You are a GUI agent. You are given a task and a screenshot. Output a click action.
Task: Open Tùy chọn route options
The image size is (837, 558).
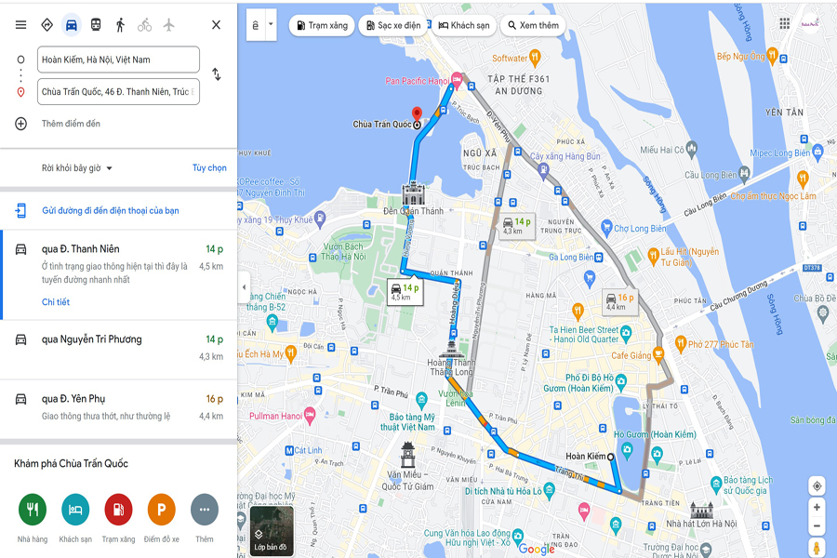pos(209,167)
